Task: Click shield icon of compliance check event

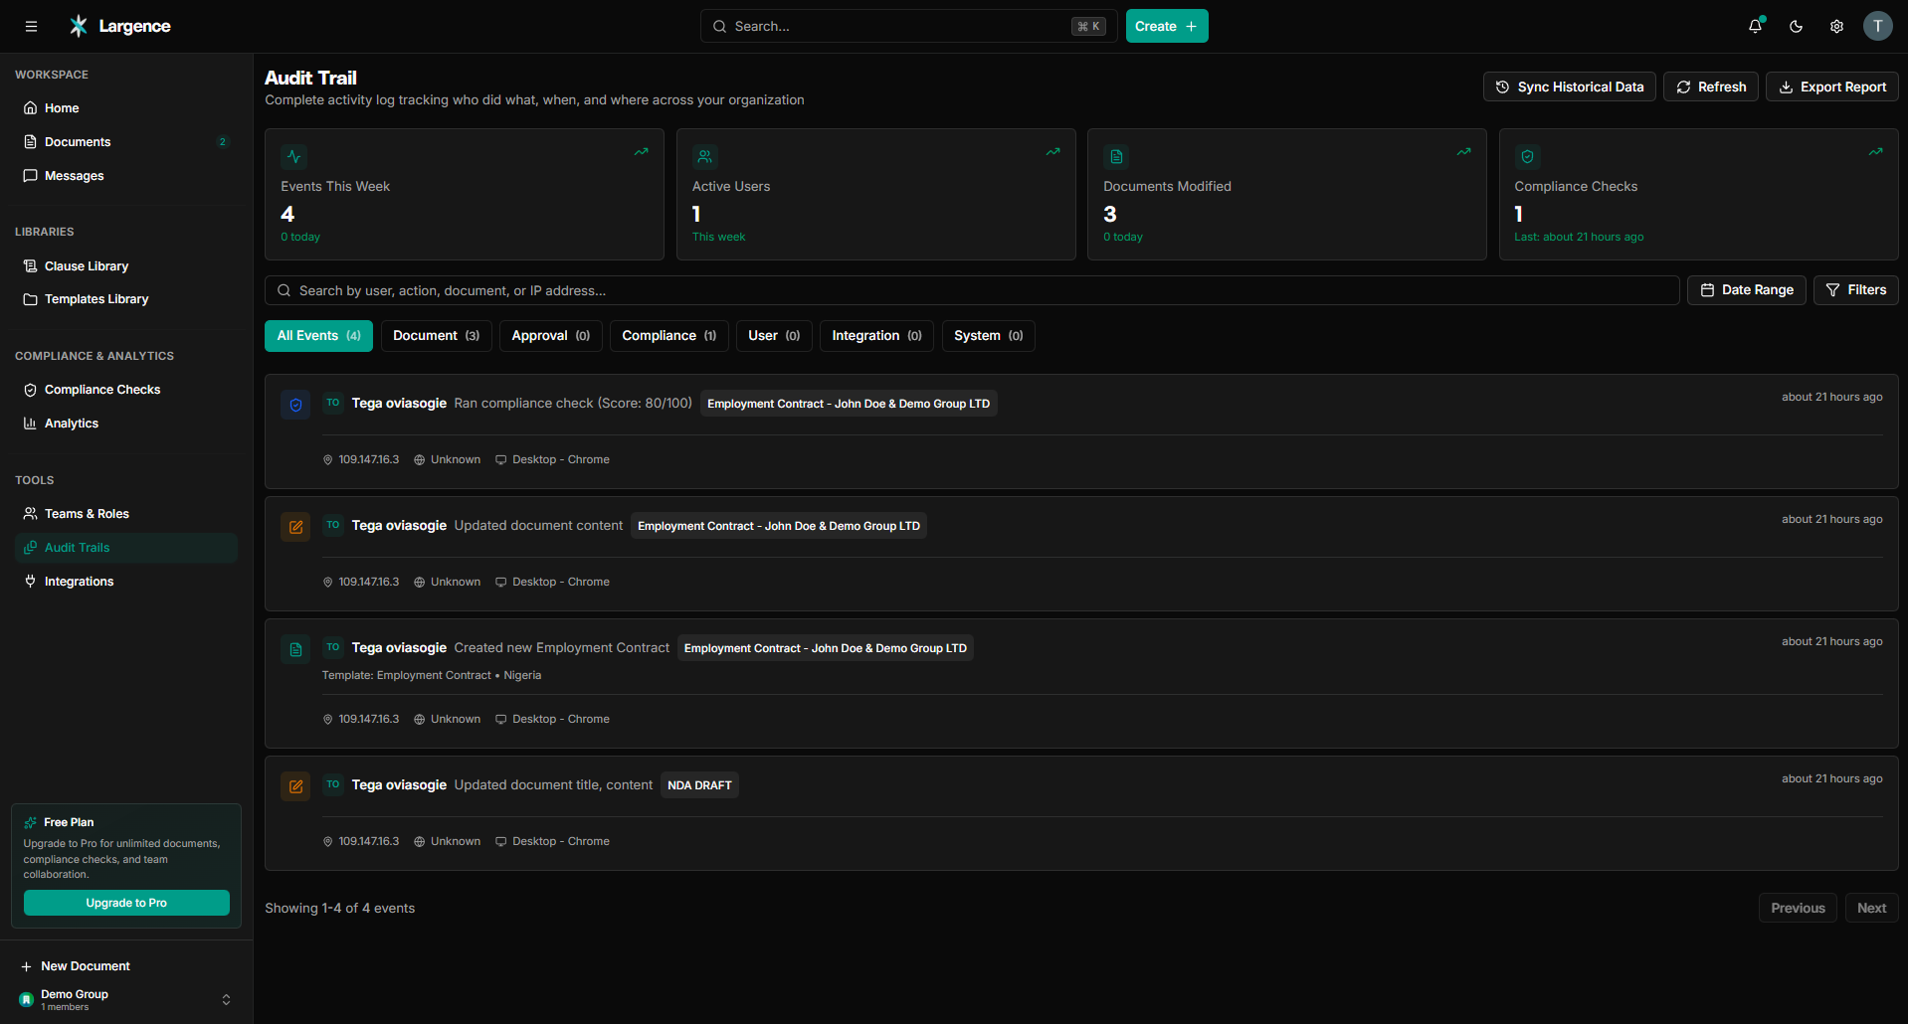Action: click(x=295, y=405)
